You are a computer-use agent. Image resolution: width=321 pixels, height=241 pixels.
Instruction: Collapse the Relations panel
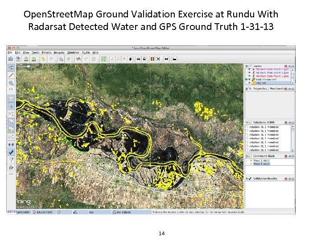[x=247, y=122]
